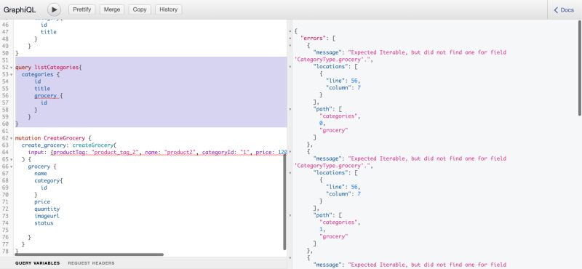Collapse the root object in the result pane
The width and height of the screenshot is (582, 269).
tap(290, 31)
